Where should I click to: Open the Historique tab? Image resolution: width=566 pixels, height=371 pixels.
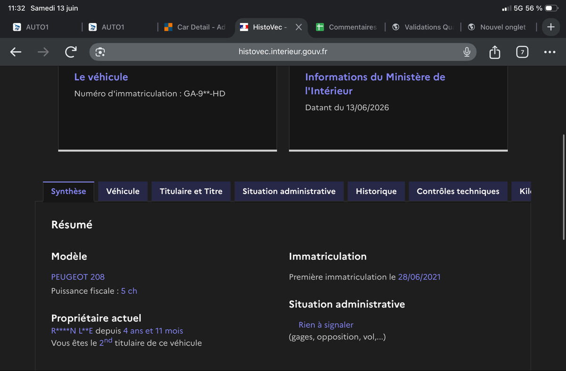point(376,191)
